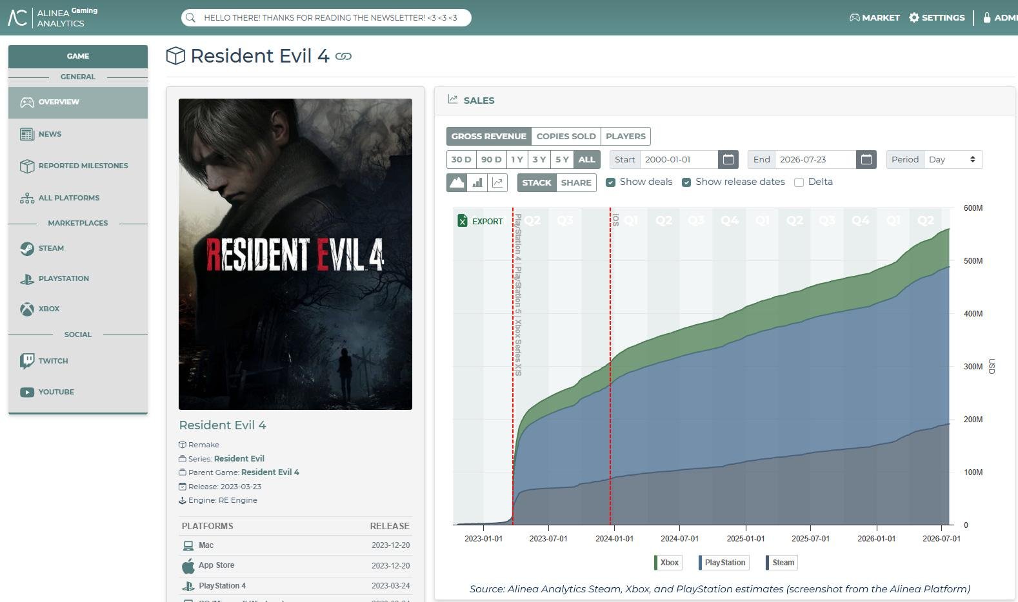This screenshot has width=1018, height=602.
Task: Open the Steam marketplace page
Action: coord(78,248)
